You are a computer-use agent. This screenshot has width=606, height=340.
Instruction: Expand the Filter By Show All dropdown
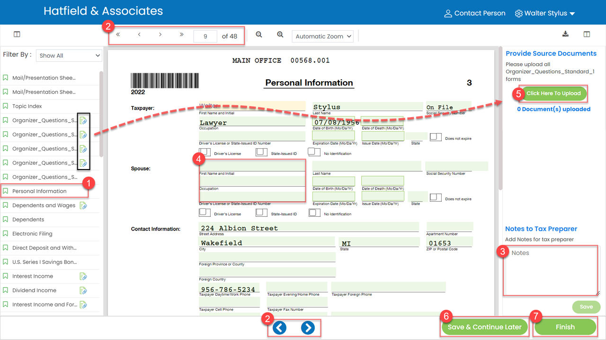(69, 55)
